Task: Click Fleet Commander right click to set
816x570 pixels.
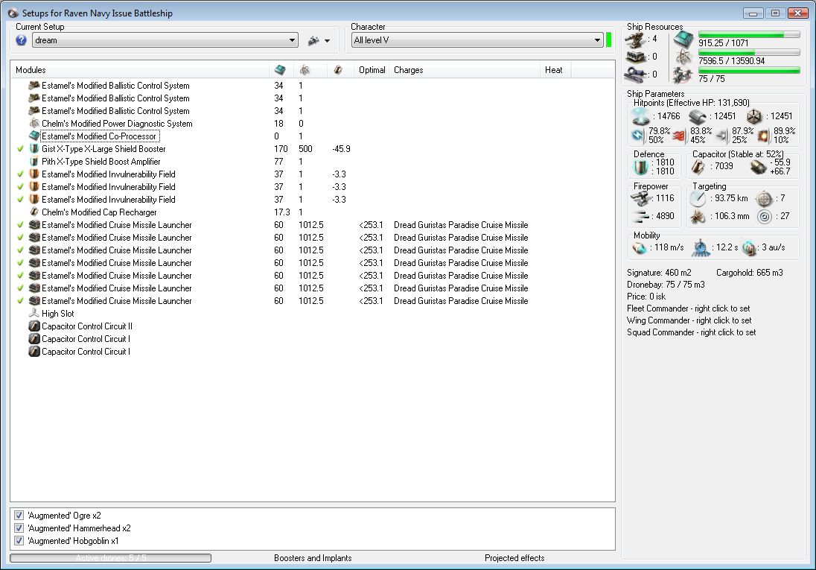Action: click(x=688, y=308)
